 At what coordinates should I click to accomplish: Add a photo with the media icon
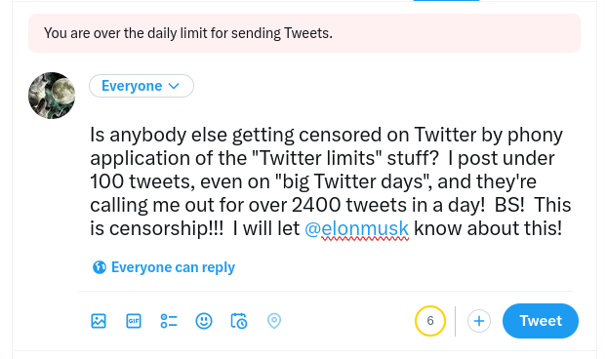[99, 321]
